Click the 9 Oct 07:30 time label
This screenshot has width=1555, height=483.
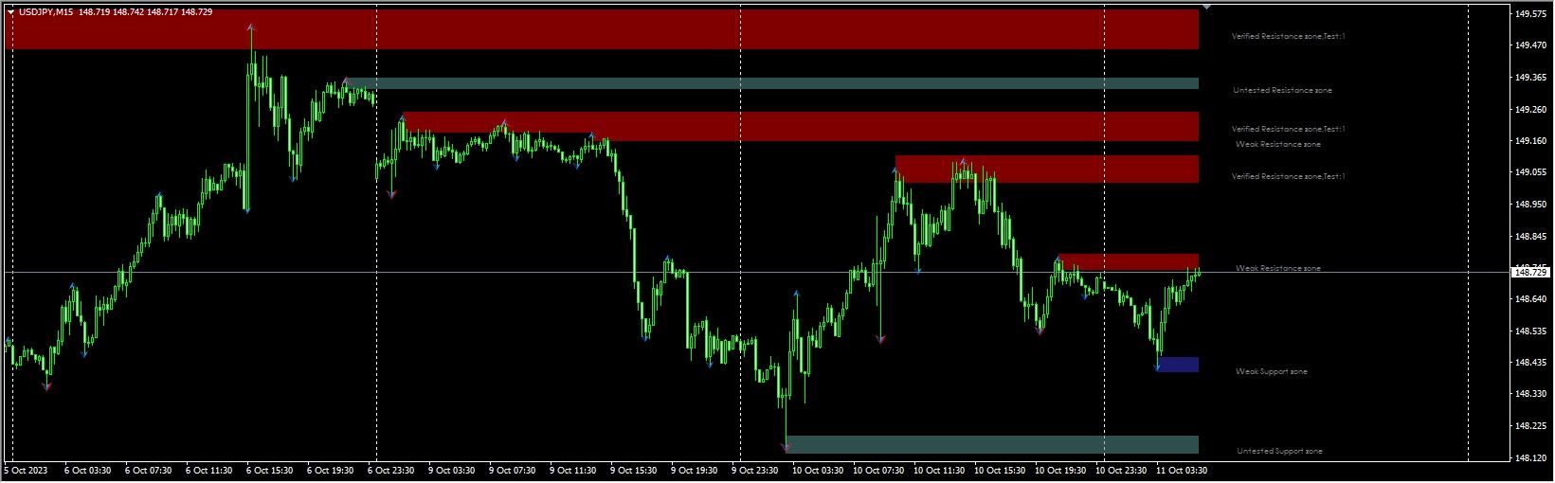coord(512,470)
